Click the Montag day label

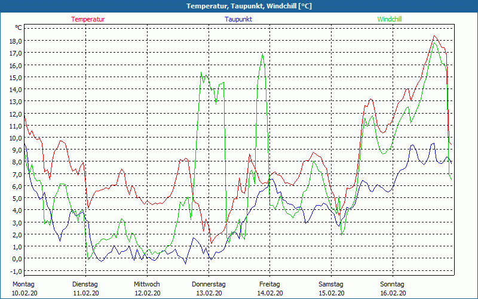(23, 284)
